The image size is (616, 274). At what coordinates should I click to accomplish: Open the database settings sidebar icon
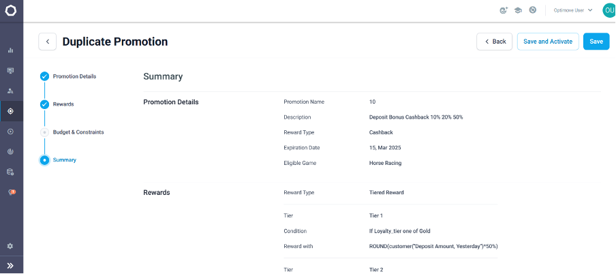coord(11,172)
